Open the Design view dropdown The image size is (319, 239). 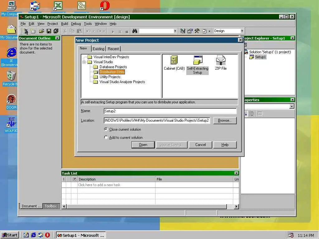(x=242, y=31)
